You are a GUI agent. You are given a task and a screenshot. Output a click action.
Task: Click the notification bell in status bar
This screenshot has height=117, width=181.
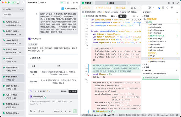pos(177,115)
